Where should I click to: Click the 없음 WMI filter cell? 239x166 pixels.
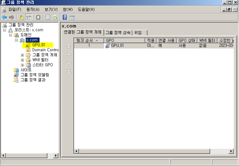click(x=203, y=46)
